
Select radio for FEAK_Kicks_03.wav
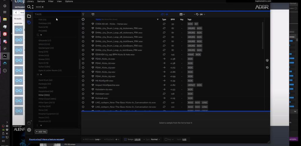pyautogui.click(x=83, y=68)
